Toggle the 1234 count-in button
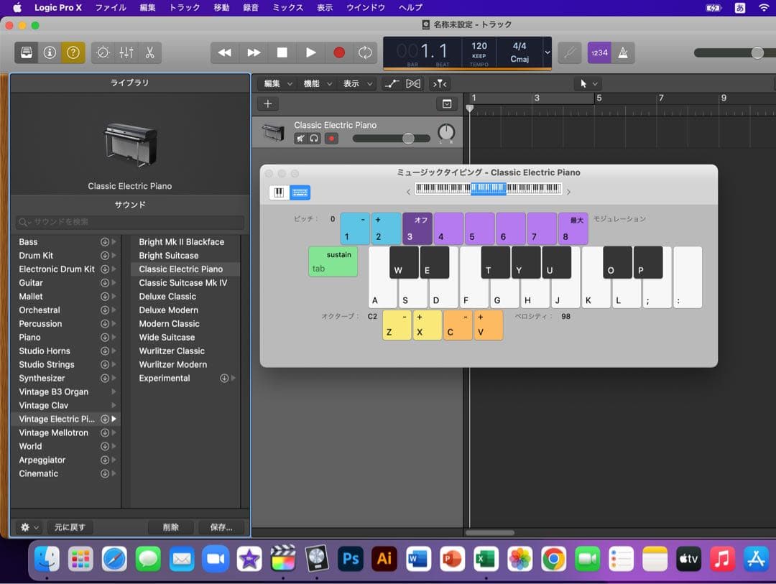Image resolution: width=776 pixels, height=584 pixels. pyautogui.click(x=599, y=52)
